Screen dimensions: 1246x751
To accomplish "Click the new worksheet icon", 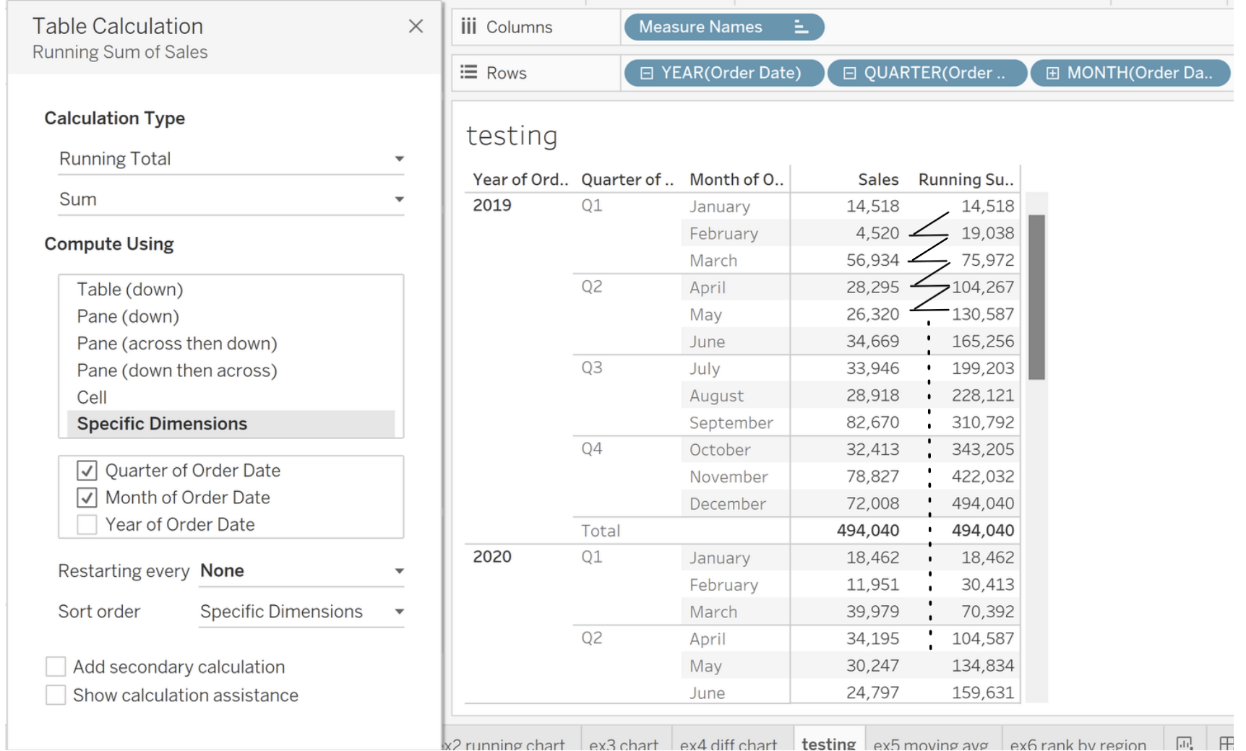I will click(x=1184, y=742).
